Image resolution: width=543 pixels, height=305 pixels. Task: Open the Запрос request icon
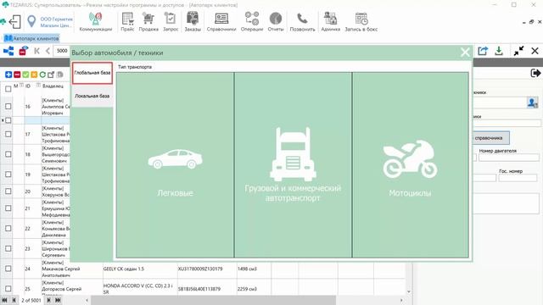point(171,22)
